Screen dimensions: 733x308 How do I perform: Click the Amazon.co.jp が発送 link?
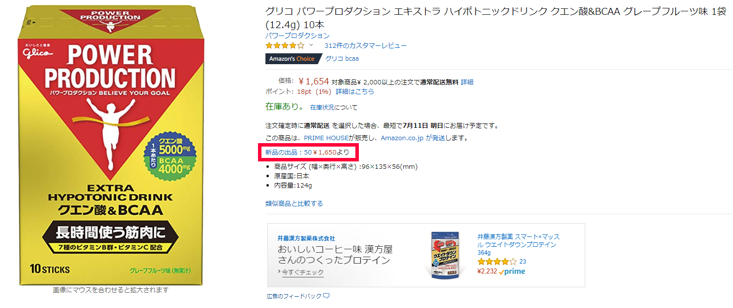coord(413,138)
